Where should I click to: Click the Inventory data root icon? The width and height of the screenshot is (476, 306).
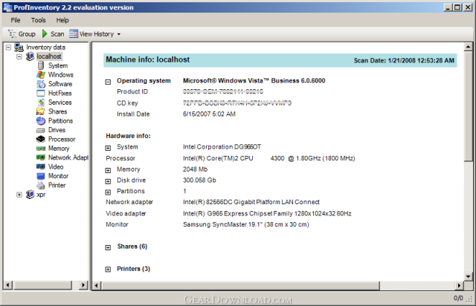[x=19, y=48]
